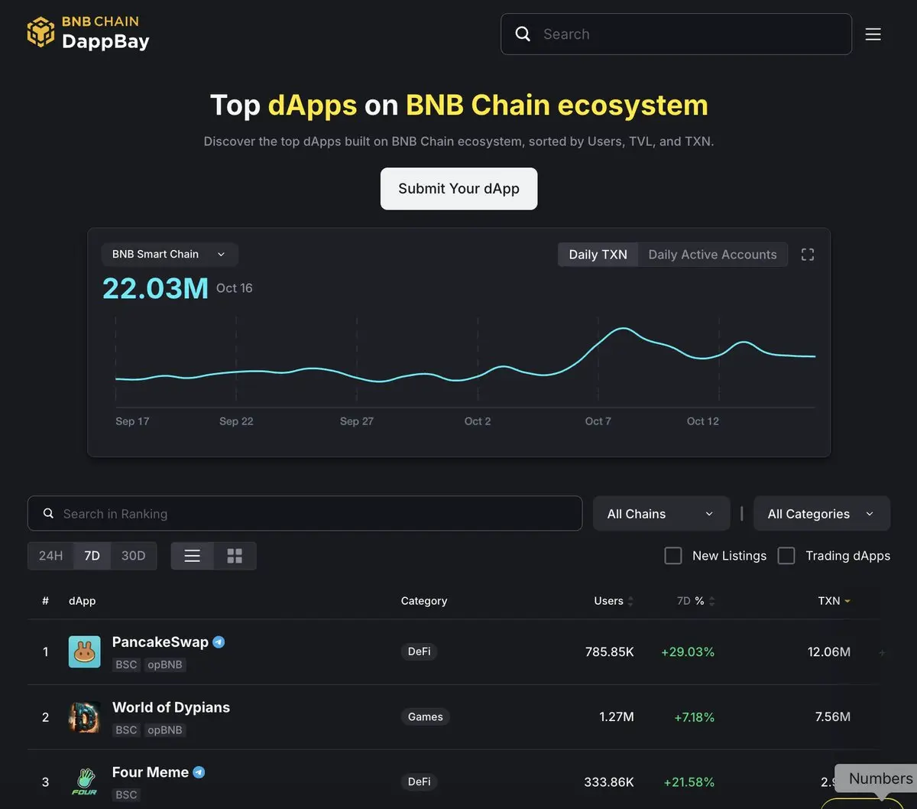The width and height of the screenshot is (917, 809).
Task: Click the Oct 16 date label
Action: coord(235,288)
